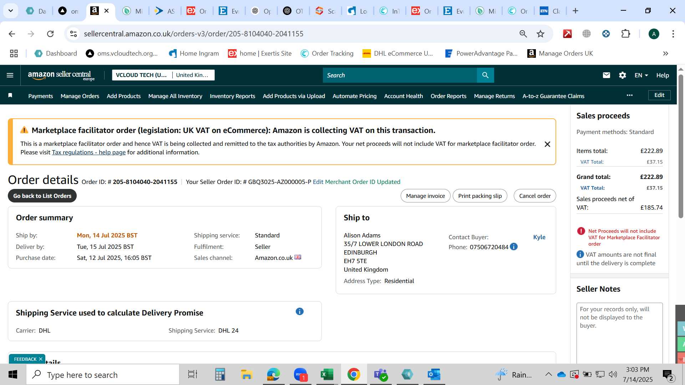The image size is (685, 385).
Task: Click the site information icon in address bar
Action: [x=73, y=34]
